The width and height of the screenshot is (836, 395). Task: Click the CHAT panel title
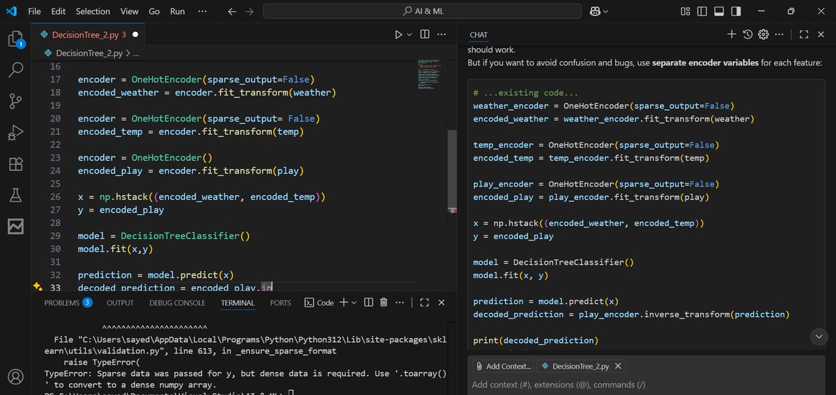[479, 35]
